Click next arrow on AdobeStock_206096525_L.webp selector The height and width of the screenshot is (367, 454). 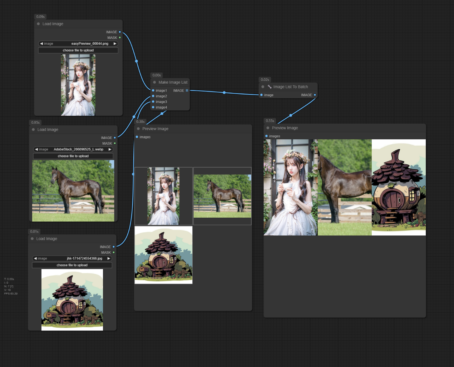[x=110, y=149]
